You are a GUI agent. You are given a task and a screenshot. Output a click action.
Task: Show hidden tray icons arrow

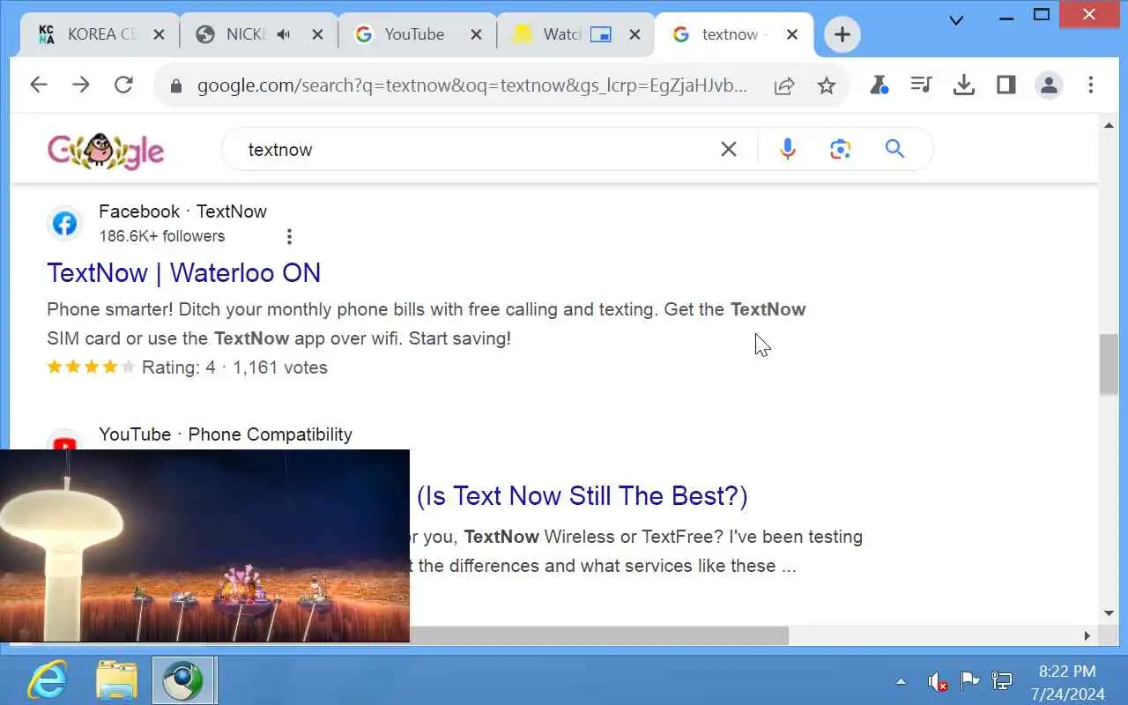tap(901, 681)
